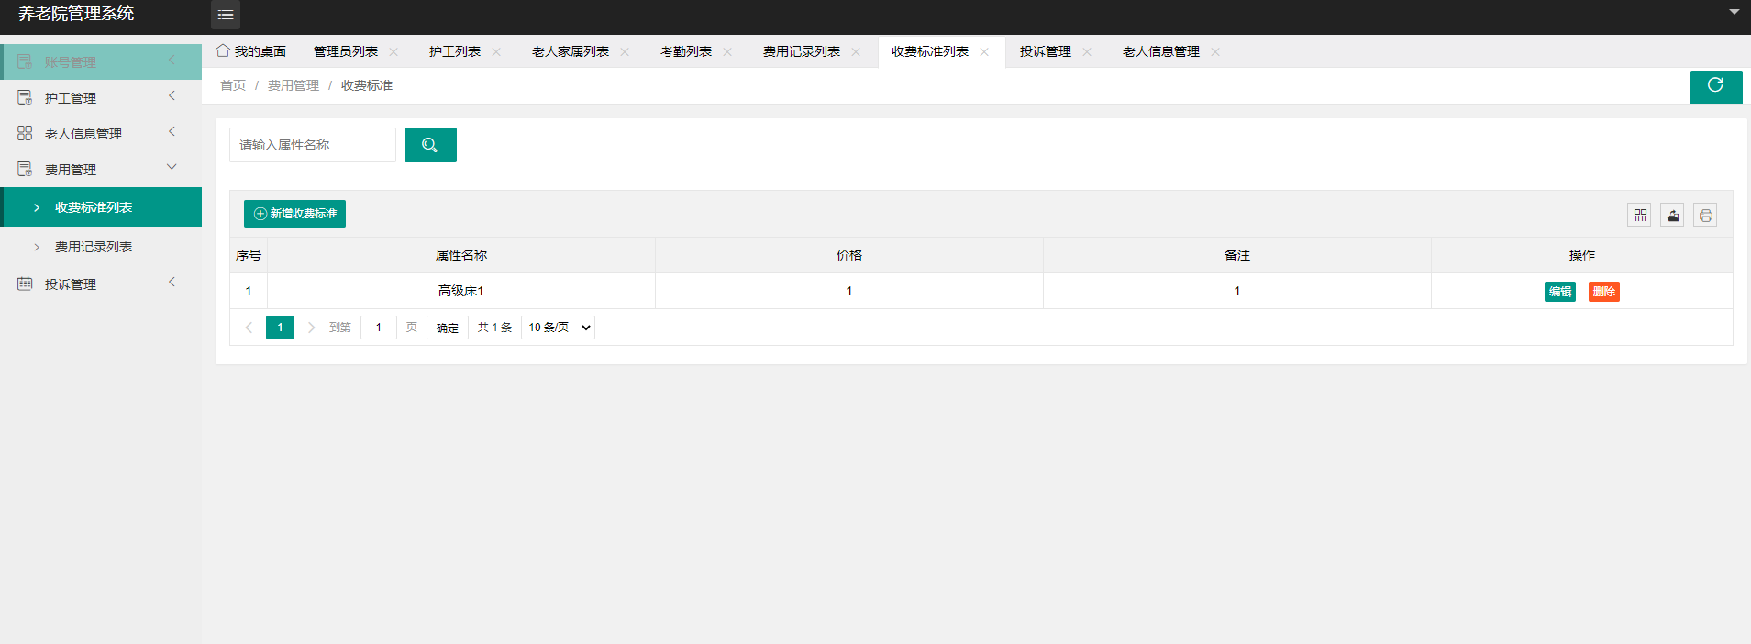This screenshot has height=644, width=1751.
Task: Click the 账号管理 sidebar icon
Action: (25, 61)
